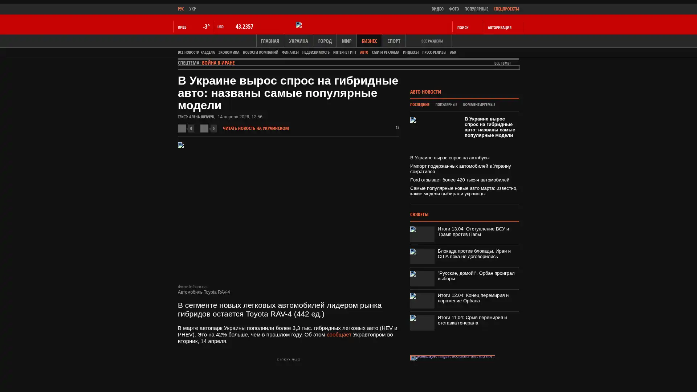This screenshot has width=697, height=392.
Task: Show КОММЕНТИРУЕМЫЕ auto news tab
Action: click(x=479, y=105)
